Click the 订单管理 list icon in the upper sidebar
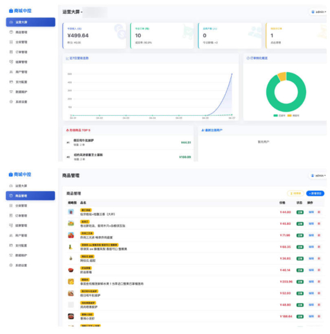The image size is (330, 334). click(x=12, y=52)
